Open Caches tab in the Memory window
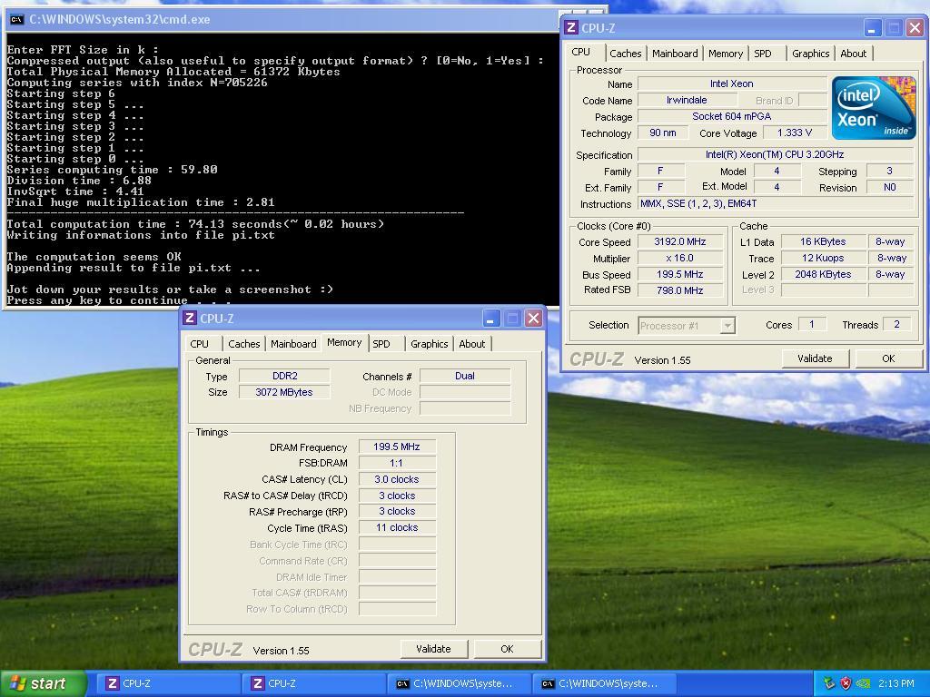The width and height of the screenshot is (930, 697). pyautogui.click(x=243, y=344)
